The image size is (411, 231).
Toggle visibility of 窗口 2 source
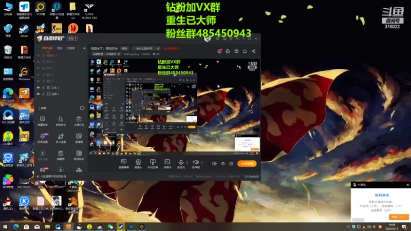click(38, 74)
